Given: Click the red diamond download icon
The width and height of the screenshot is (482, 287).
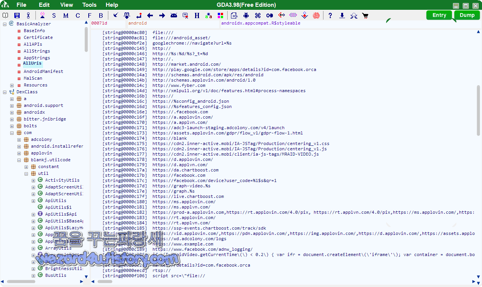Looking at the screenshot, I should click(x=305, y=15).
